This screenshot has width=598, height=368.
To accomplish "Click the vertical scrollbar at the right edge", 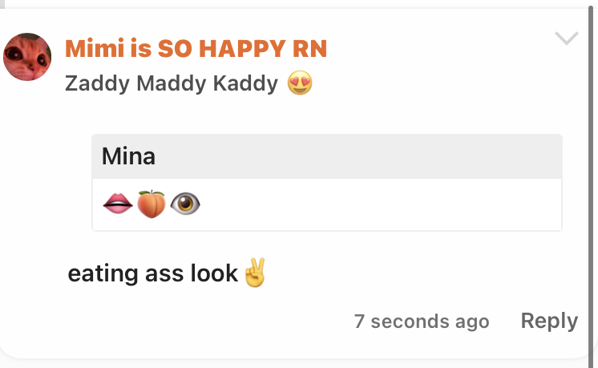I will tap(591, 183).
